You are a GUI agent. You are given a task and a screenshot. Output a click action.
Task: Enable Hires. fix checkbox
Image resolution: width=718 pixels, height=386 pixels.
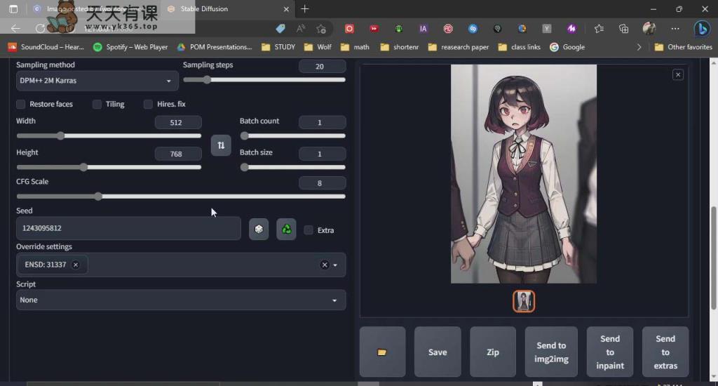(x=148, y=104)
